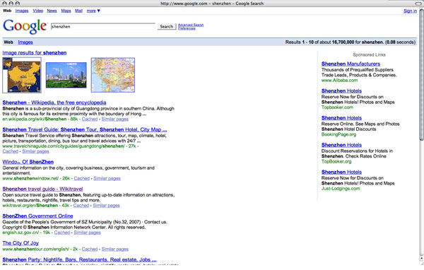Open the Preferences link
Image resolution: width=424 pixels, height=270 pixels.
click(x=187, y=28)
